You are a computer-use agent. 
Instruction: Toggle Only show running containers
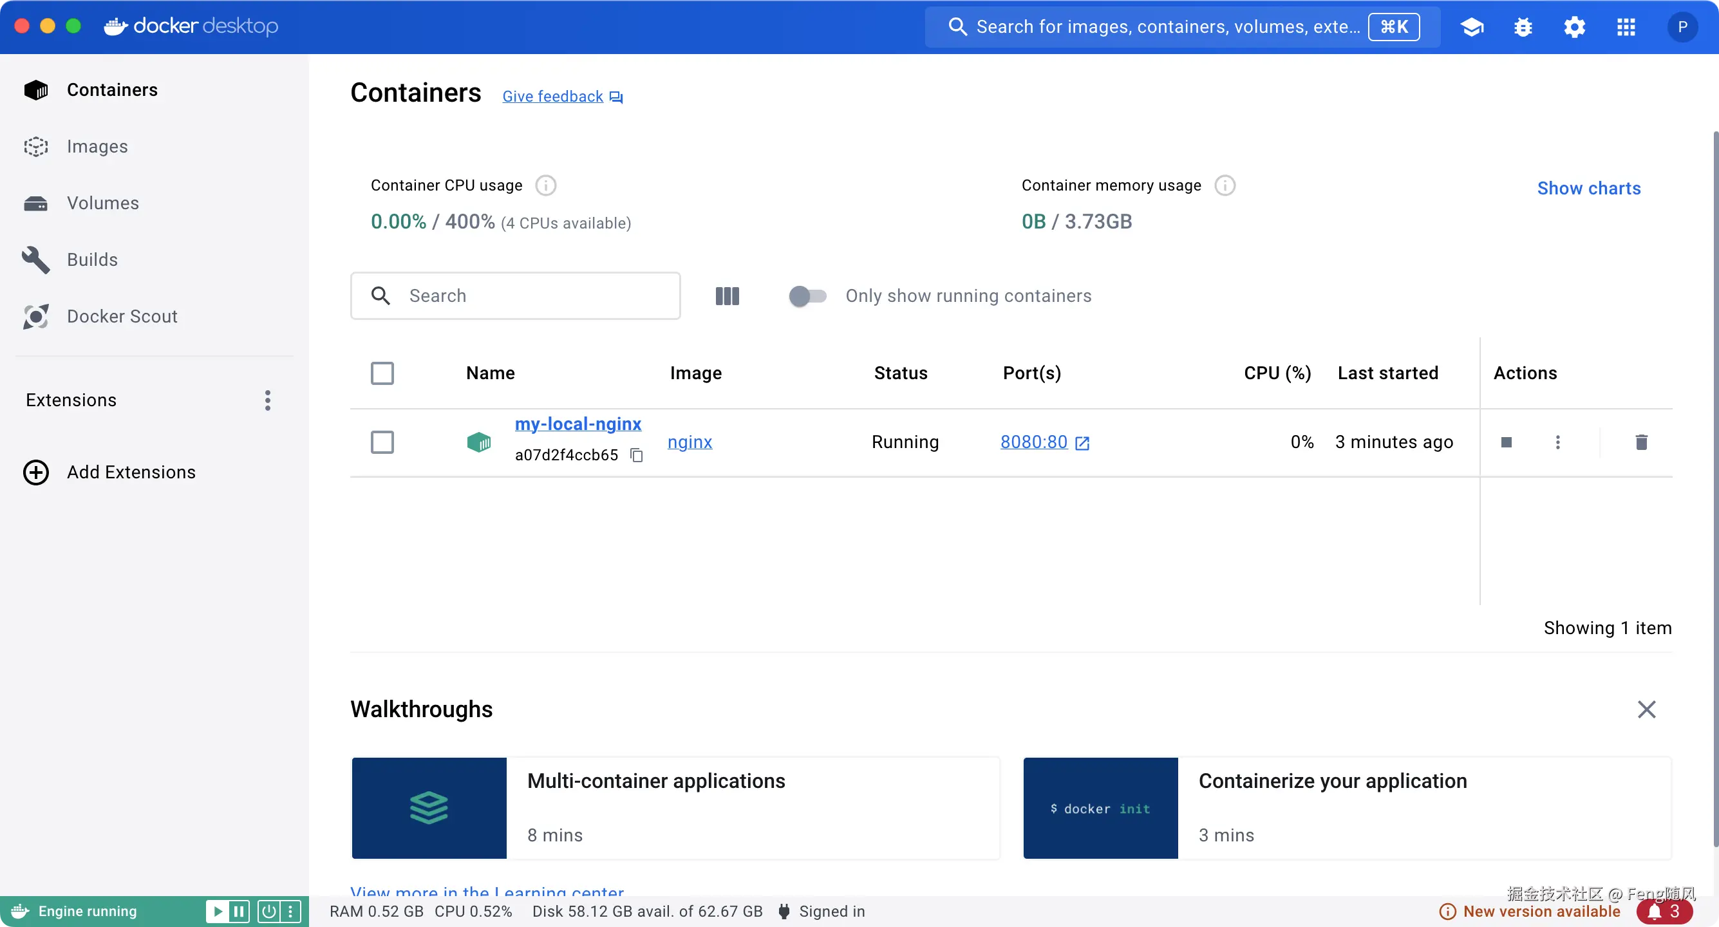click(x=807, y=295)
